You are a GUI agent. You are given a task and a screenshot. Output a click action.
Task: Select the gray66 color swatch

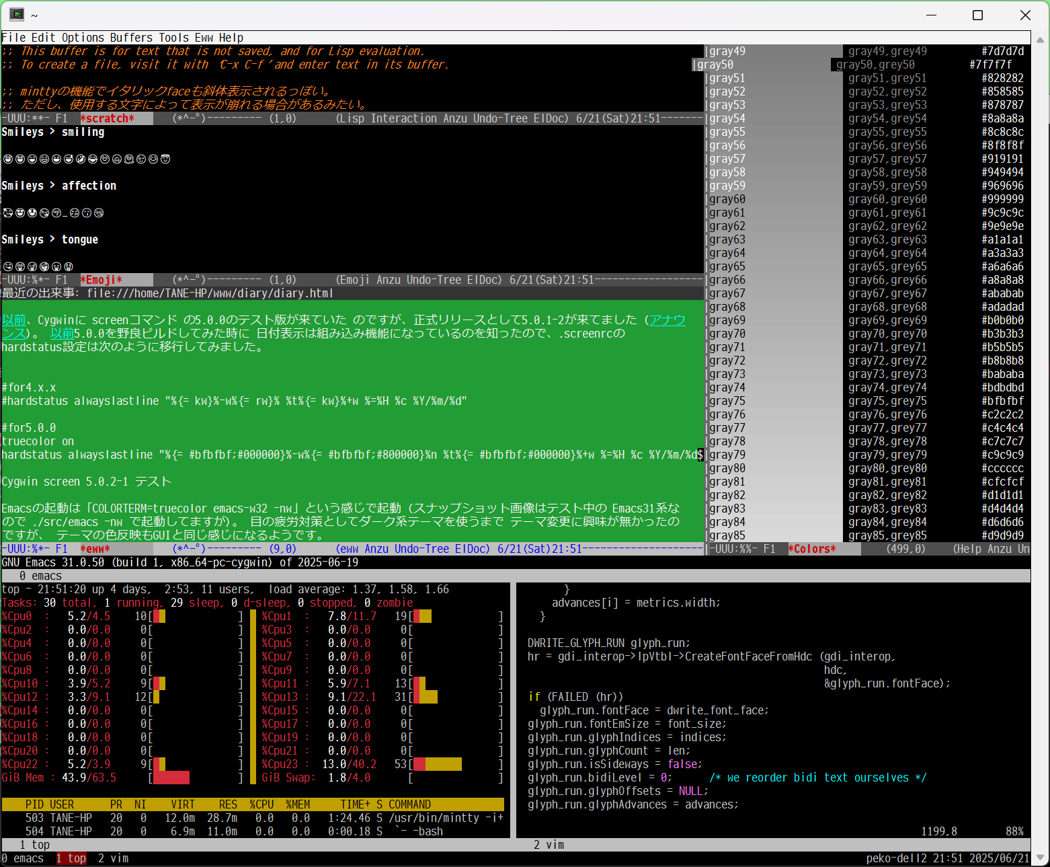click(776, 280)
